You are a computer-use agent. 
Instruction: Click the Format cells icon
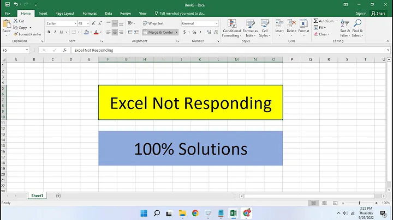[303, 24]
